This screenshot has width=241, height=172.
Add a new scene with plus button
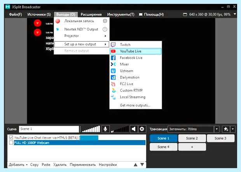[192, 147]
